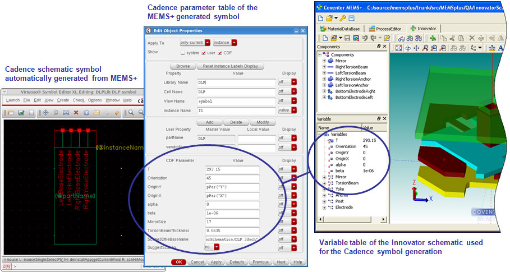Click red X Delete icon in Virtuoso
The height and width of the screenshot is (272, 510).
(76, 112)
